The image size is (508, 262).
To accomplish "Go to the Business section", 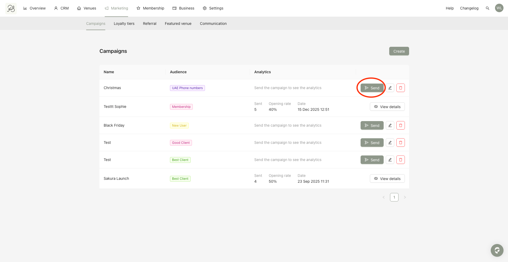I will tap(183, 8).
